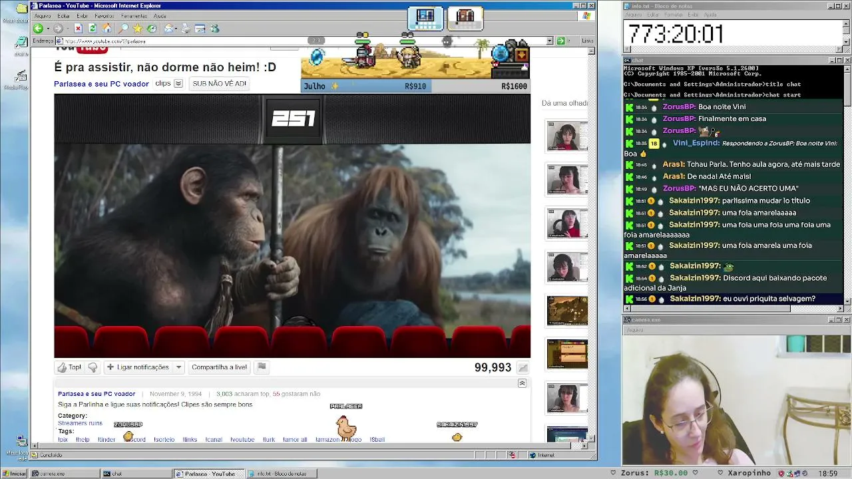Open the Ligar notificações dropdown arrow
This screenshot has width=852, height=479.
click(x=178, y=367)
